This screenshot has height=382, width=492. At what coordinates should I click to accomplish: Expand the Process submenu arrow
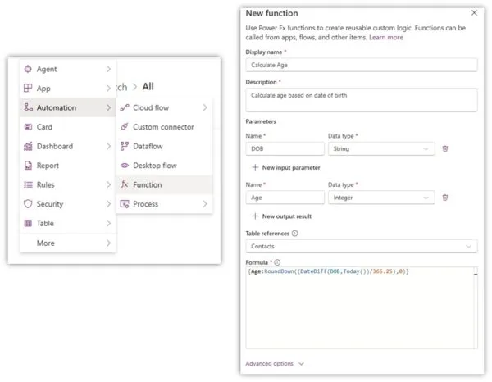pyautogui.click(x=205, y=204)
